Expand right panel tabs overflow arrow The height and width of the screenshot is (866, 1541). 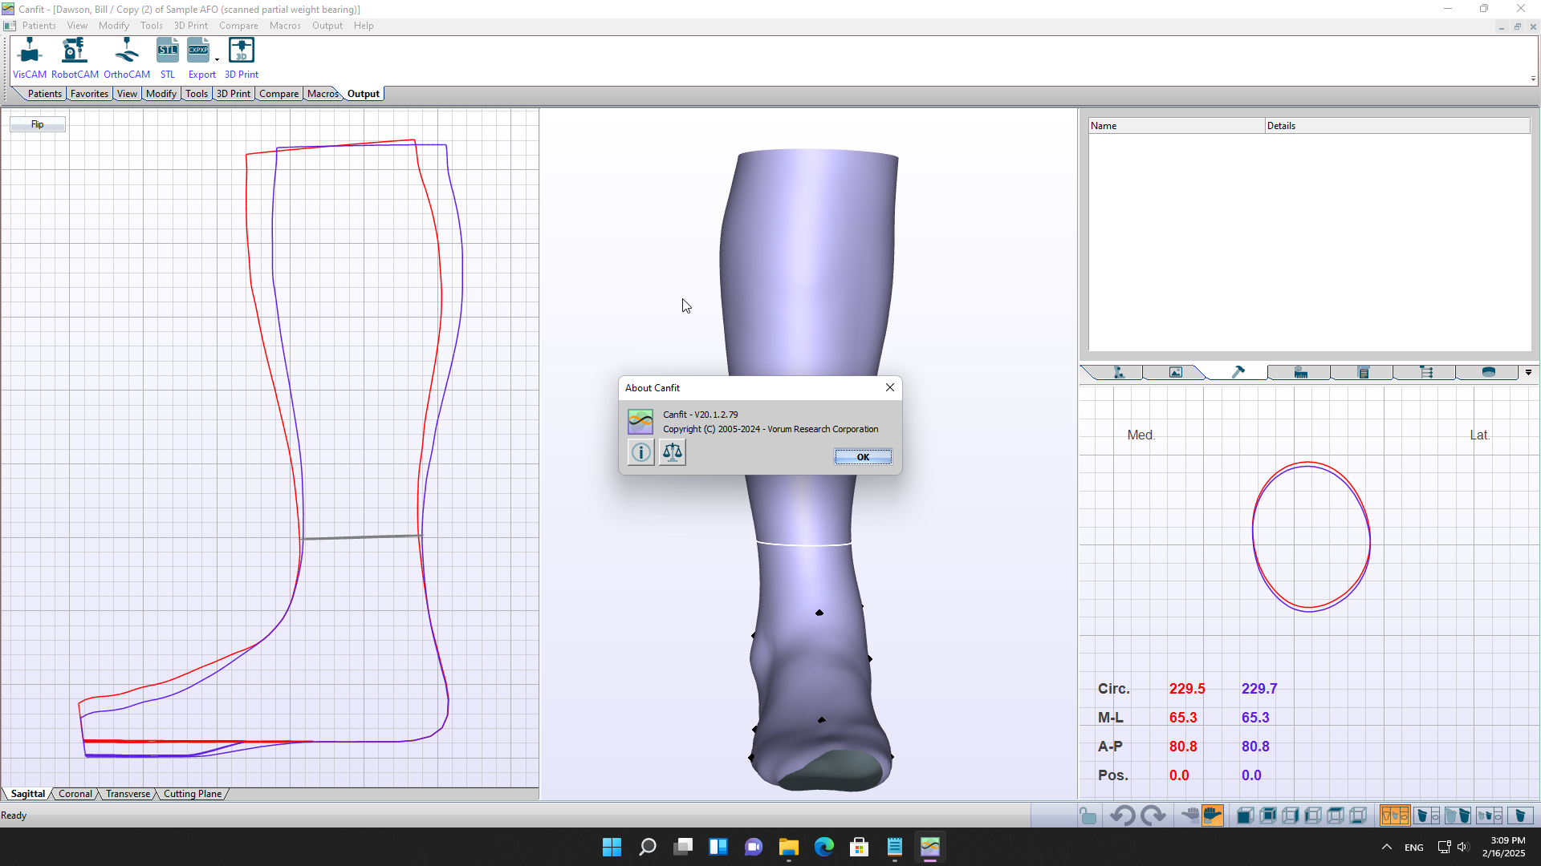pos(1528,372)
